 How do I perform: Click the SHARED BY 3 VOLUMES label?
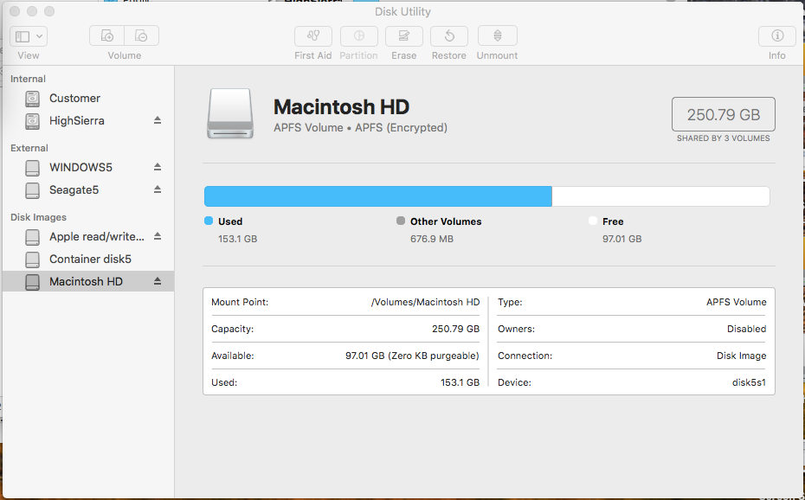coord(724,138)
